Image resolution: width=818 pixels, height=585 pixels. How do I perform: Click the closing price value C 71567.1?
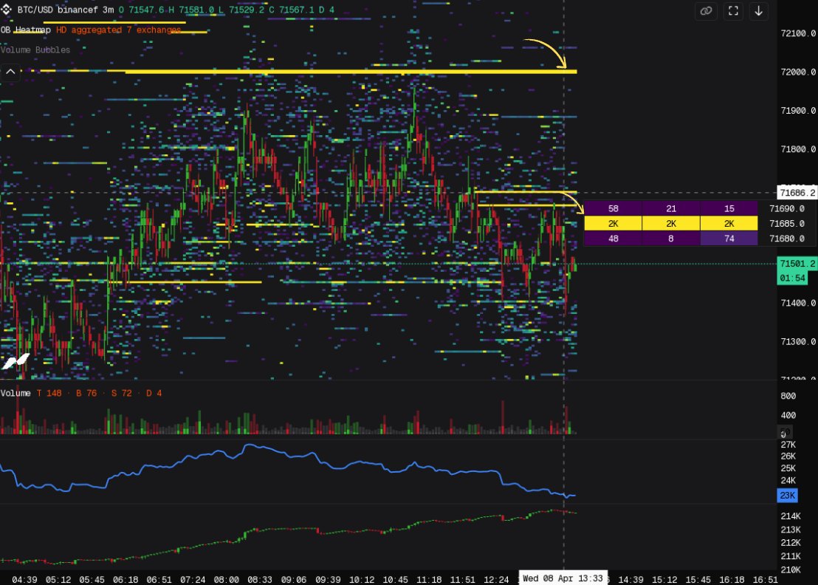[291, 10]
